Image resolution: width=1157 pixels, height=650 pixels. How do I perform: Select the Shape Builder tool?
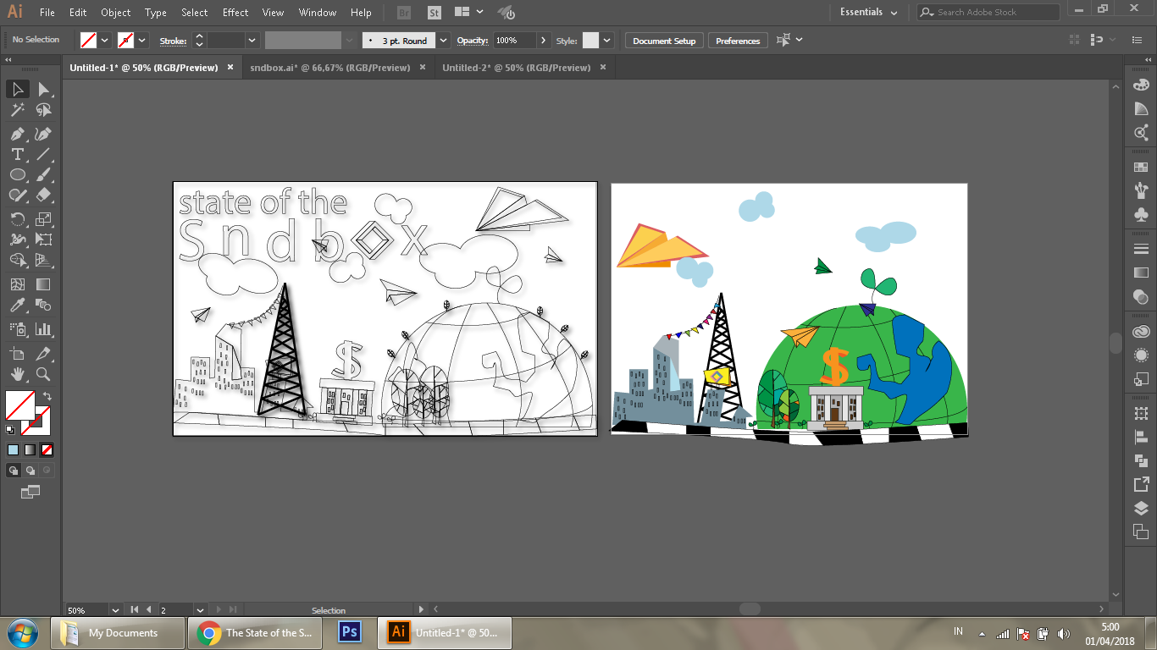pyautogui.click(x=17, y=260)
